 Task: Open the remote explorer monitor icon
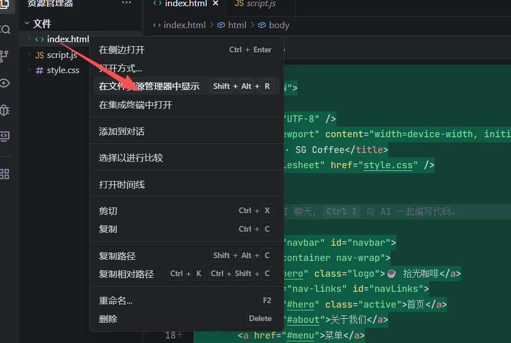tap(4, 136)
